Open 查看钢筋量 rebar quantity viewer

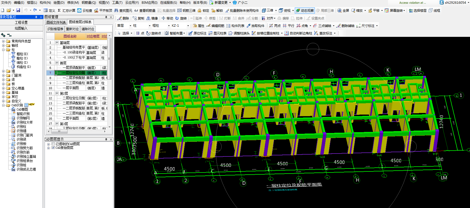[x=145, y=10]
